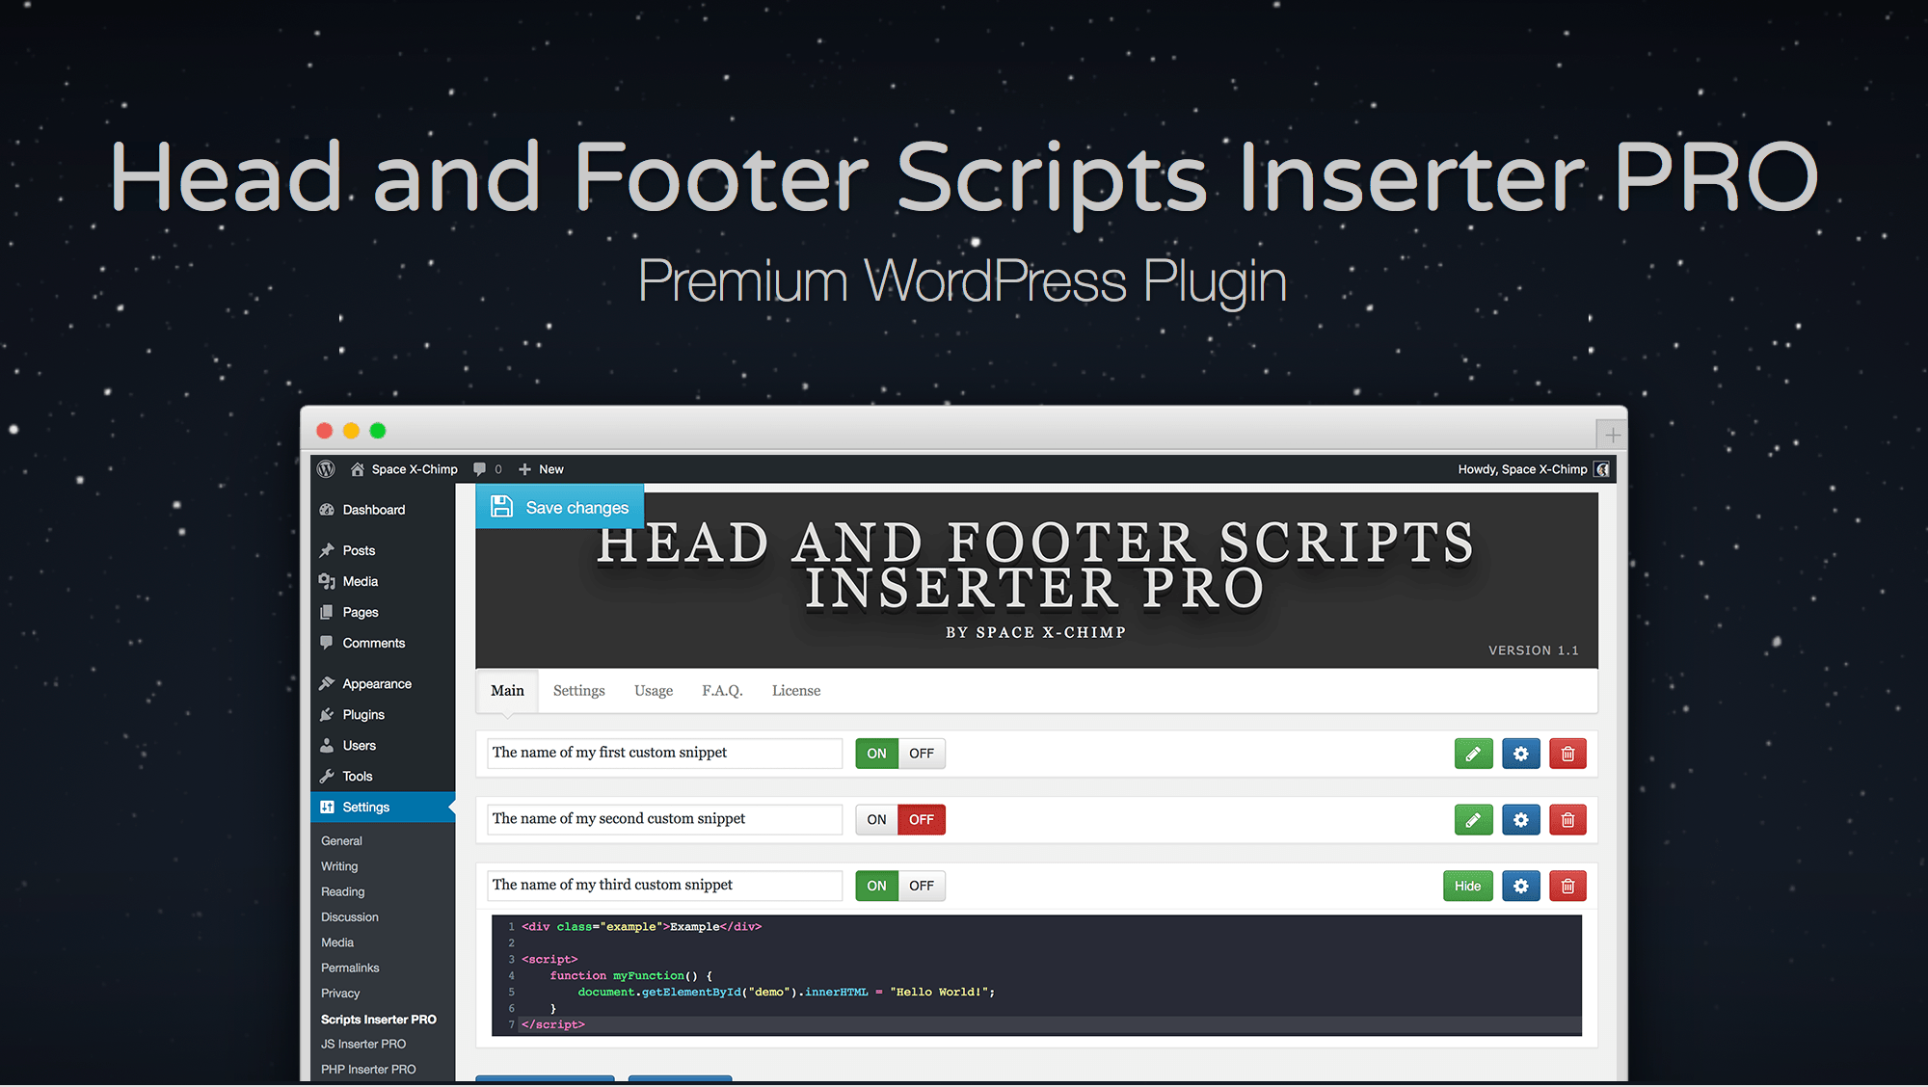Image resolution: width=1928 pixels, height=1087 pixels.
Task: Open Scripts Inserter PRO submenu
Action: pos(379,1020)
